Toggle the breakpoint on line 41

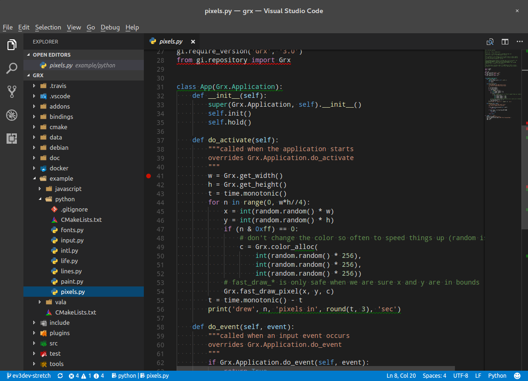[x=149, y=176]
